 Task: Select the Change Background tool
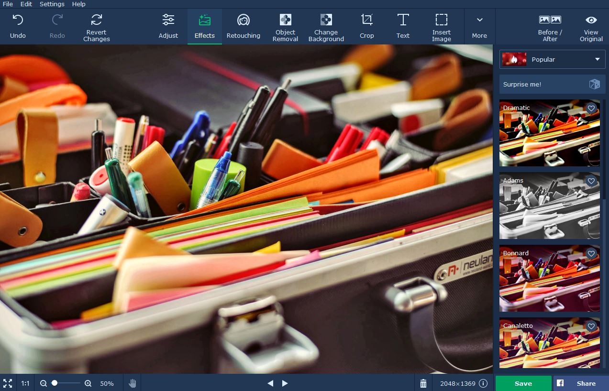click(x=326, y=27)
